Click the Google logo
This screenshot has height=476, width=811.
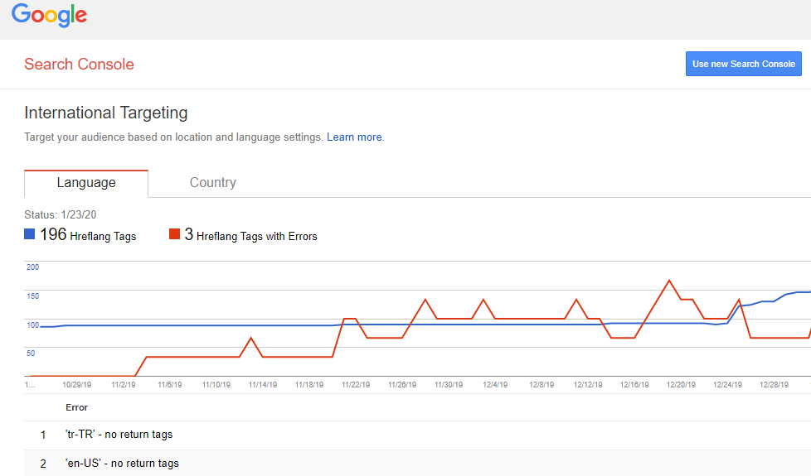point(49,15)
